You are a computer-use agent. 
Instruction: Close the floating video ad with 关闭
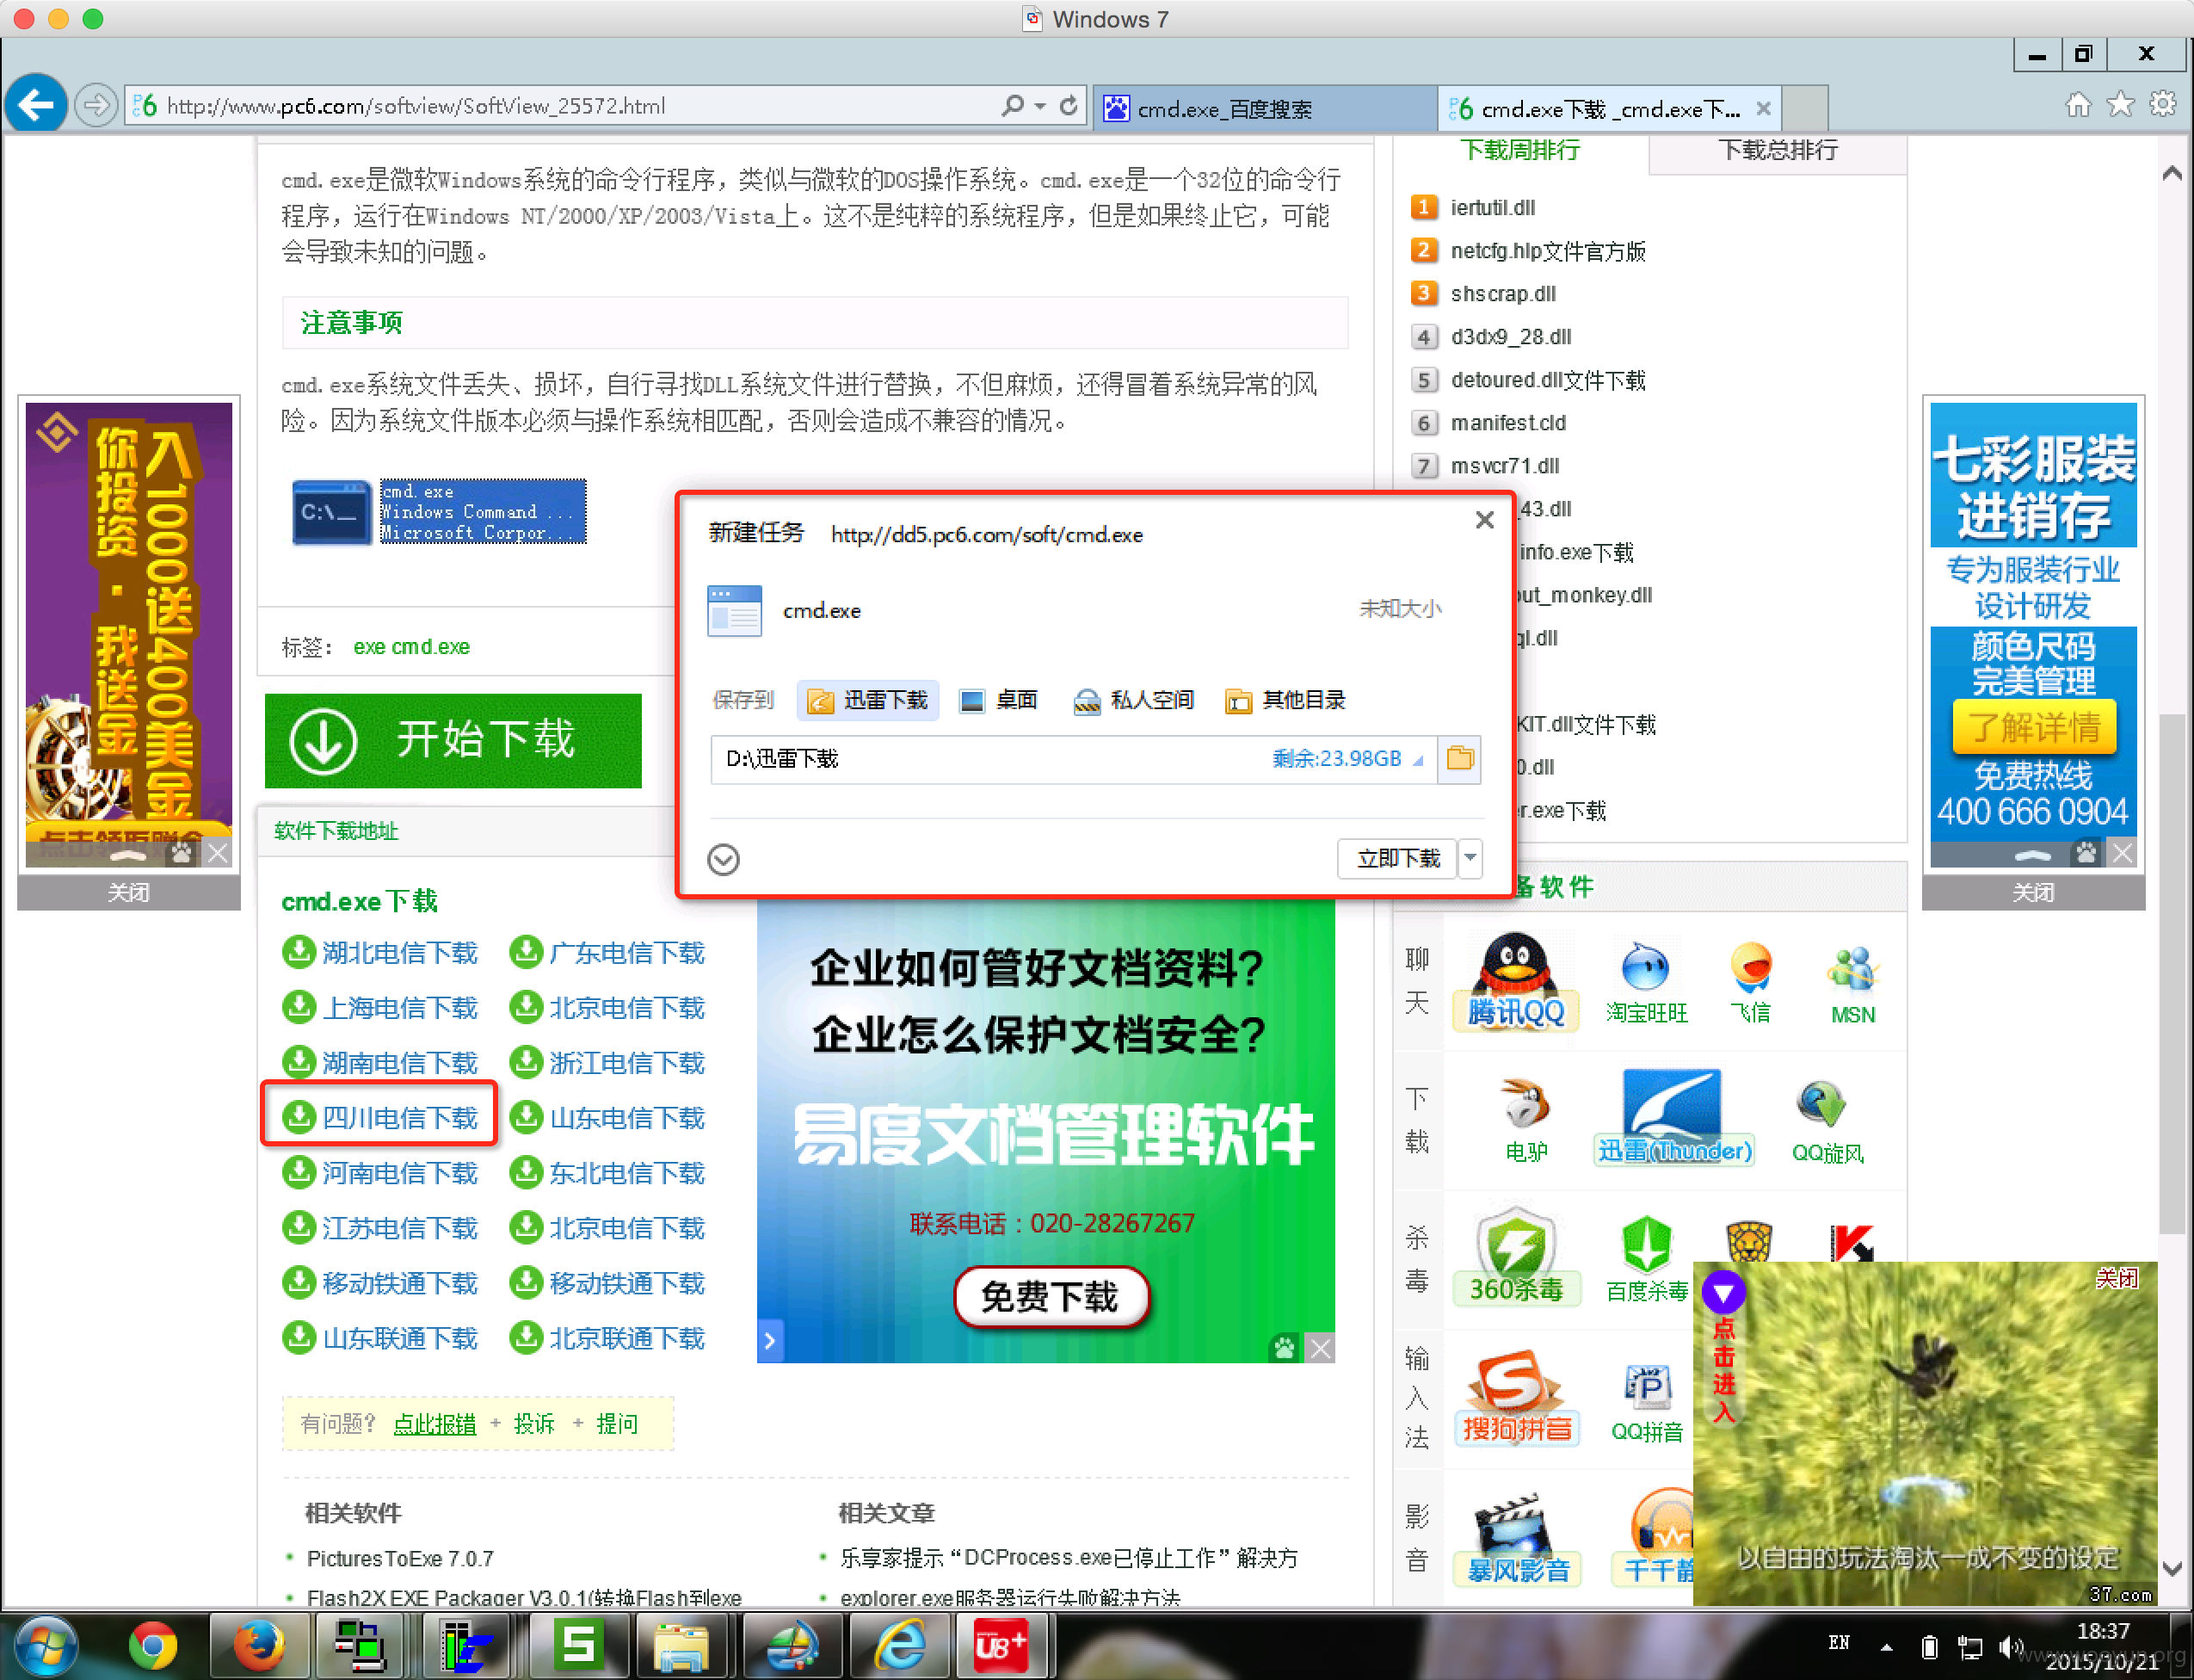(2116, 1278)
